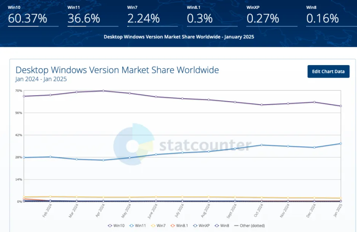Toggle the Win11 series in the legend
This screenshot has width=357, height=232.
click(x=138, y=225)
